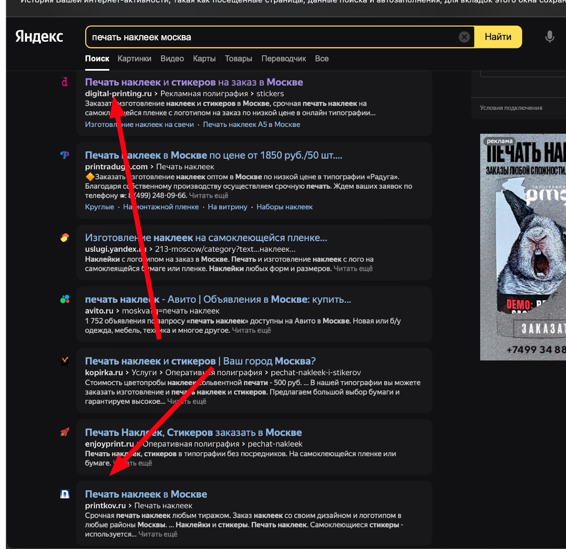Click digital-printing.ru favicon

point(65,82)
